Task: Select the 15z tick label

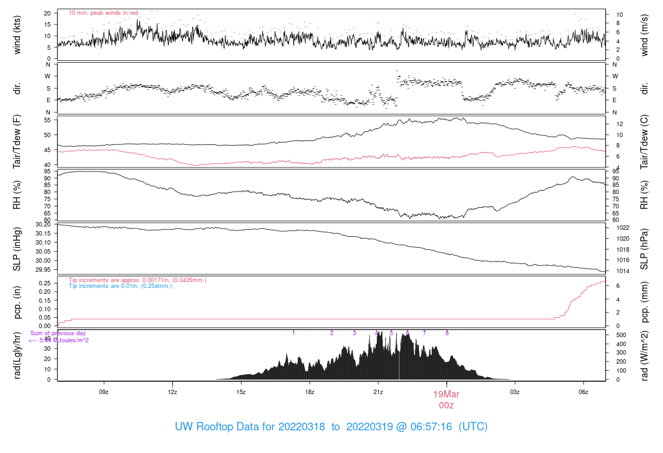Action: [x=241, y=392]
